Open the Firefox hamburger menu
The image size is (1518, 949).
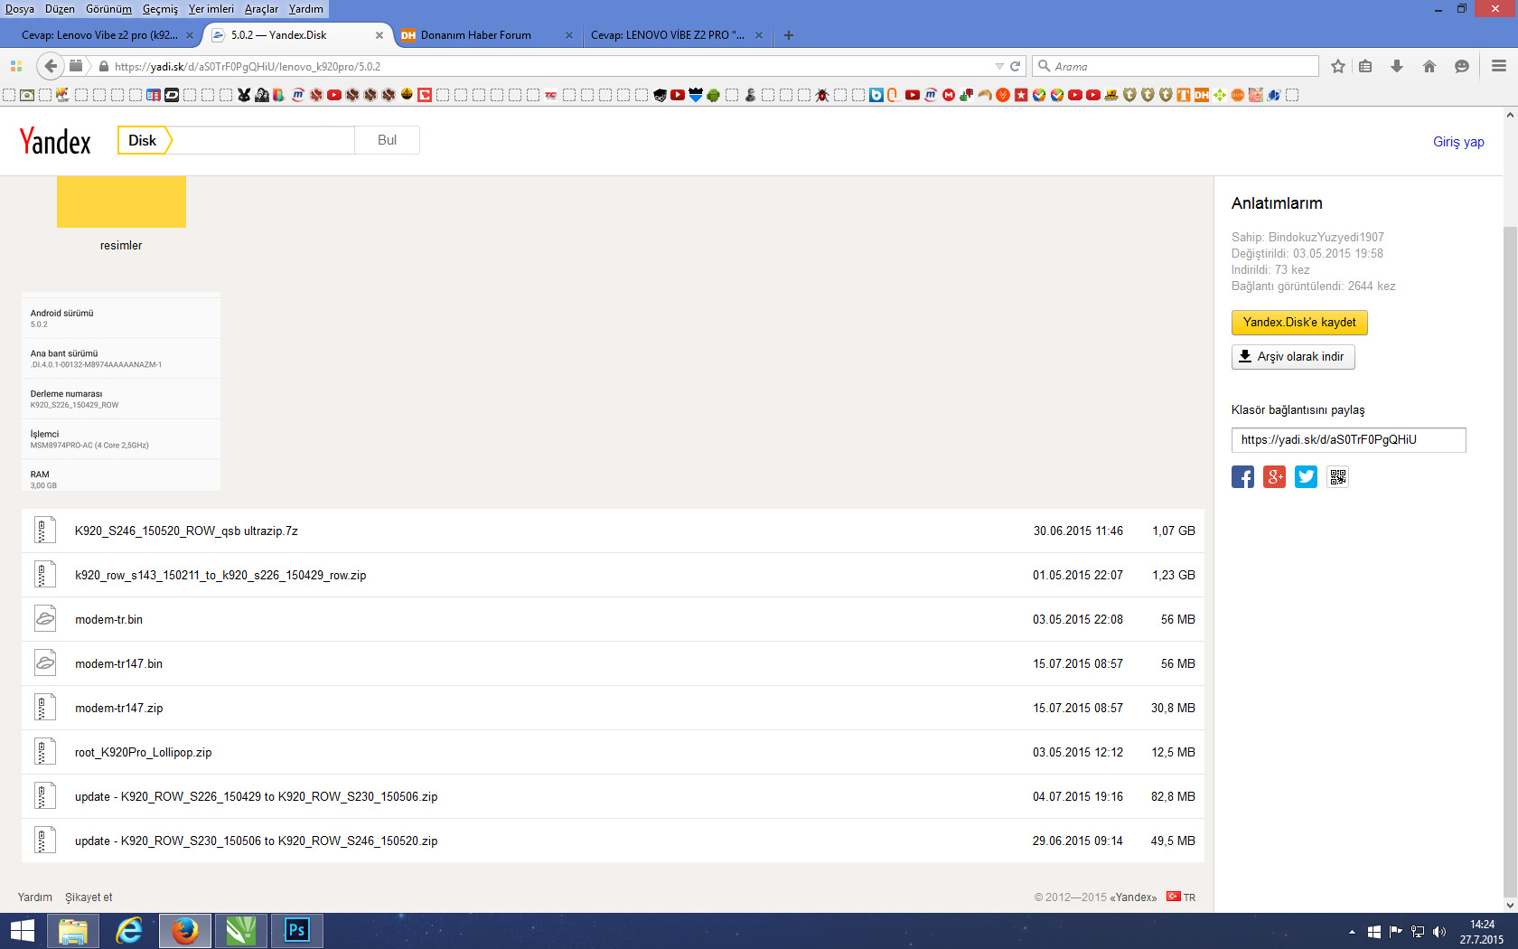pos(1499,66)
